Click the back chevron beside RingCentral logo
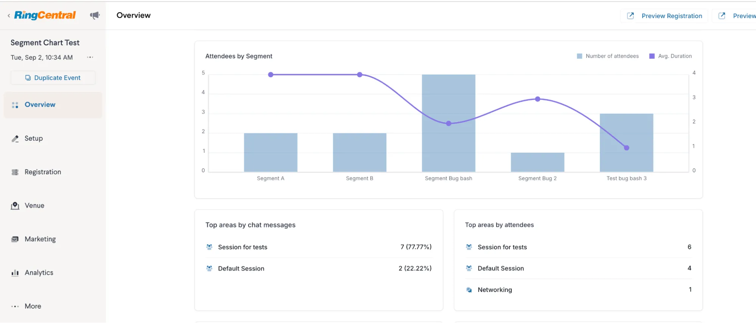 tap(9, 16)
